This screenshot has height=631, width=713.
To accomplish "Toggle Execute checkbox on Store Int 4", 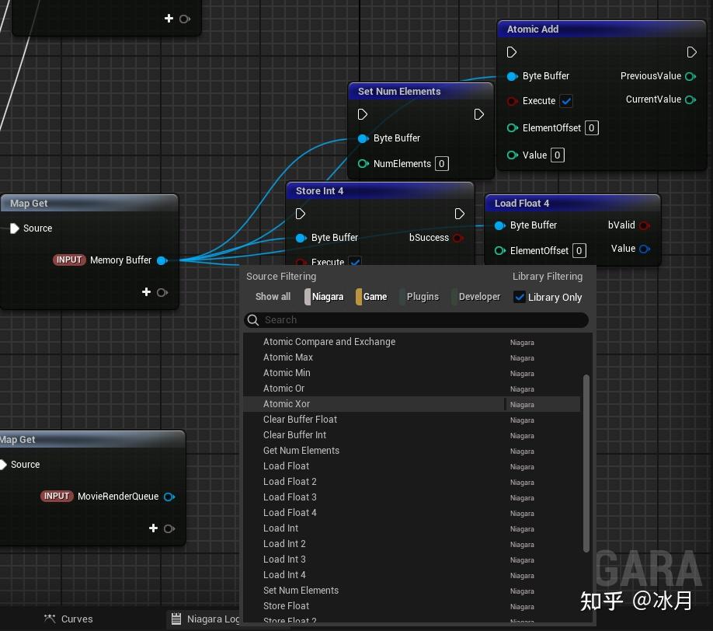I will [355, 262].
